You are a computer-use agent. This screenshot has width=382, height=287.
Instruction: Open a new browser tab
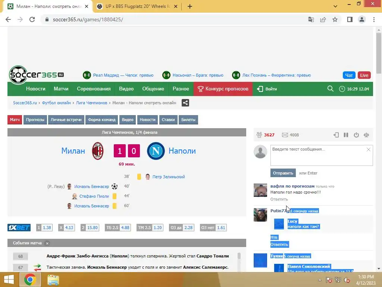[190, 6]
